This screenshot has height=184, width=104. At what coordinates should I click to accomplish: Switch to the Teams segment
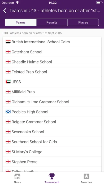click(x=21, y=22)
